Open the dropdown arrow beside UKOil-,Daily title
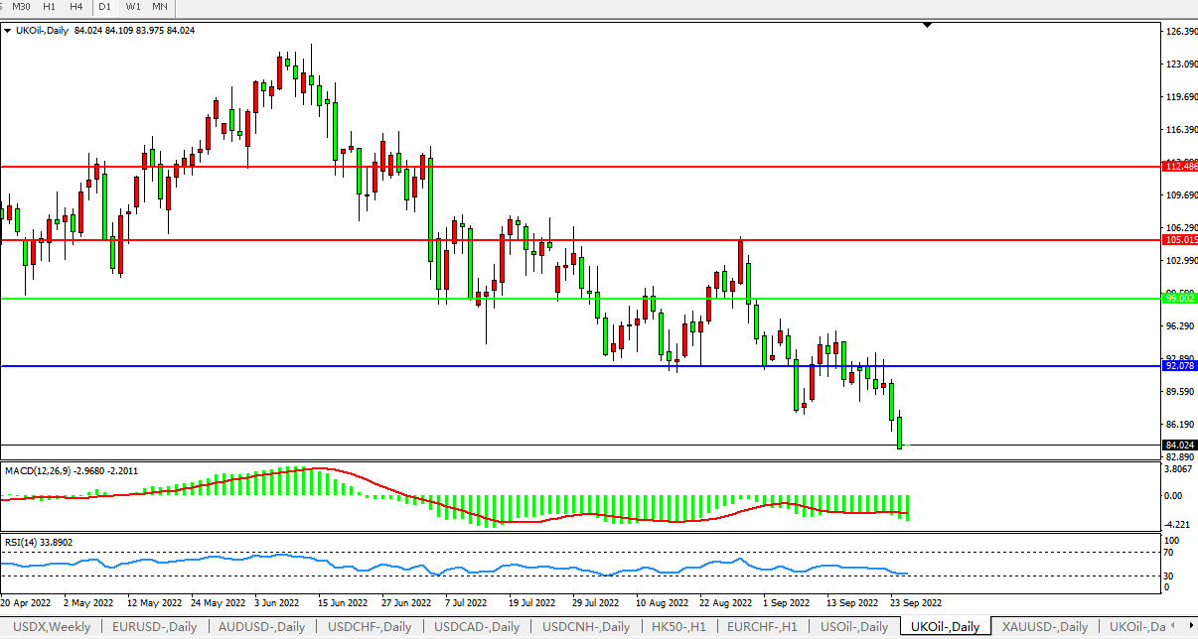The image size is (1198, 639). 8,31
